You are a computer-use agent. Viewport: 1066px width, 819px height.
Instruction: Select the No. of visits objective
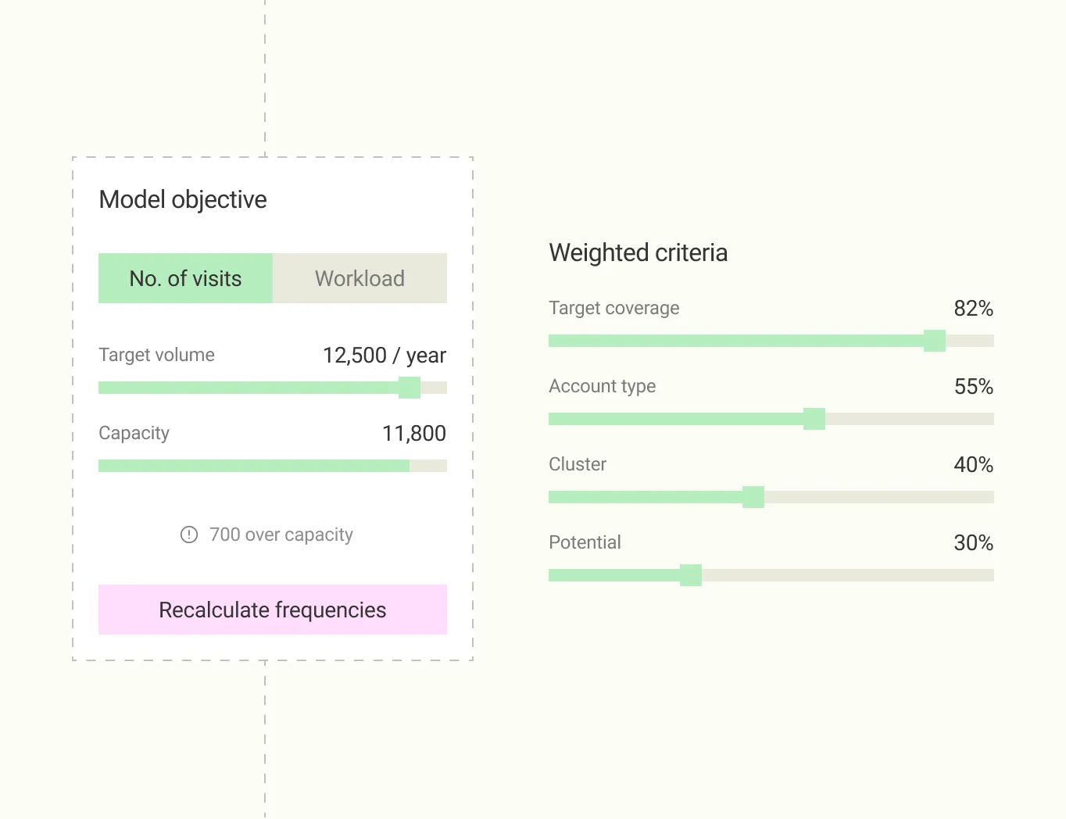pyautogui.click(x=185, y=278)
